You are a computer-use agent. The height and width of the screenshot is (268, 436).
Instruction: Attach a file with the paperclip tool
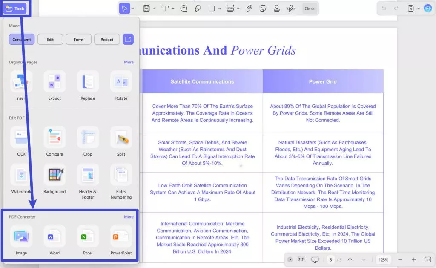pyautogui.click(x=250, y=8)
